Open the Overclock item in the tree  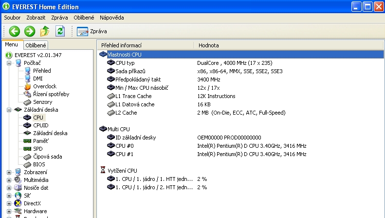pos(44,86)
